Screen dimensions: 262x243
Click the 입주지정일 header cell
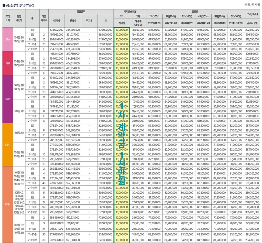click(x=252, y=23)
